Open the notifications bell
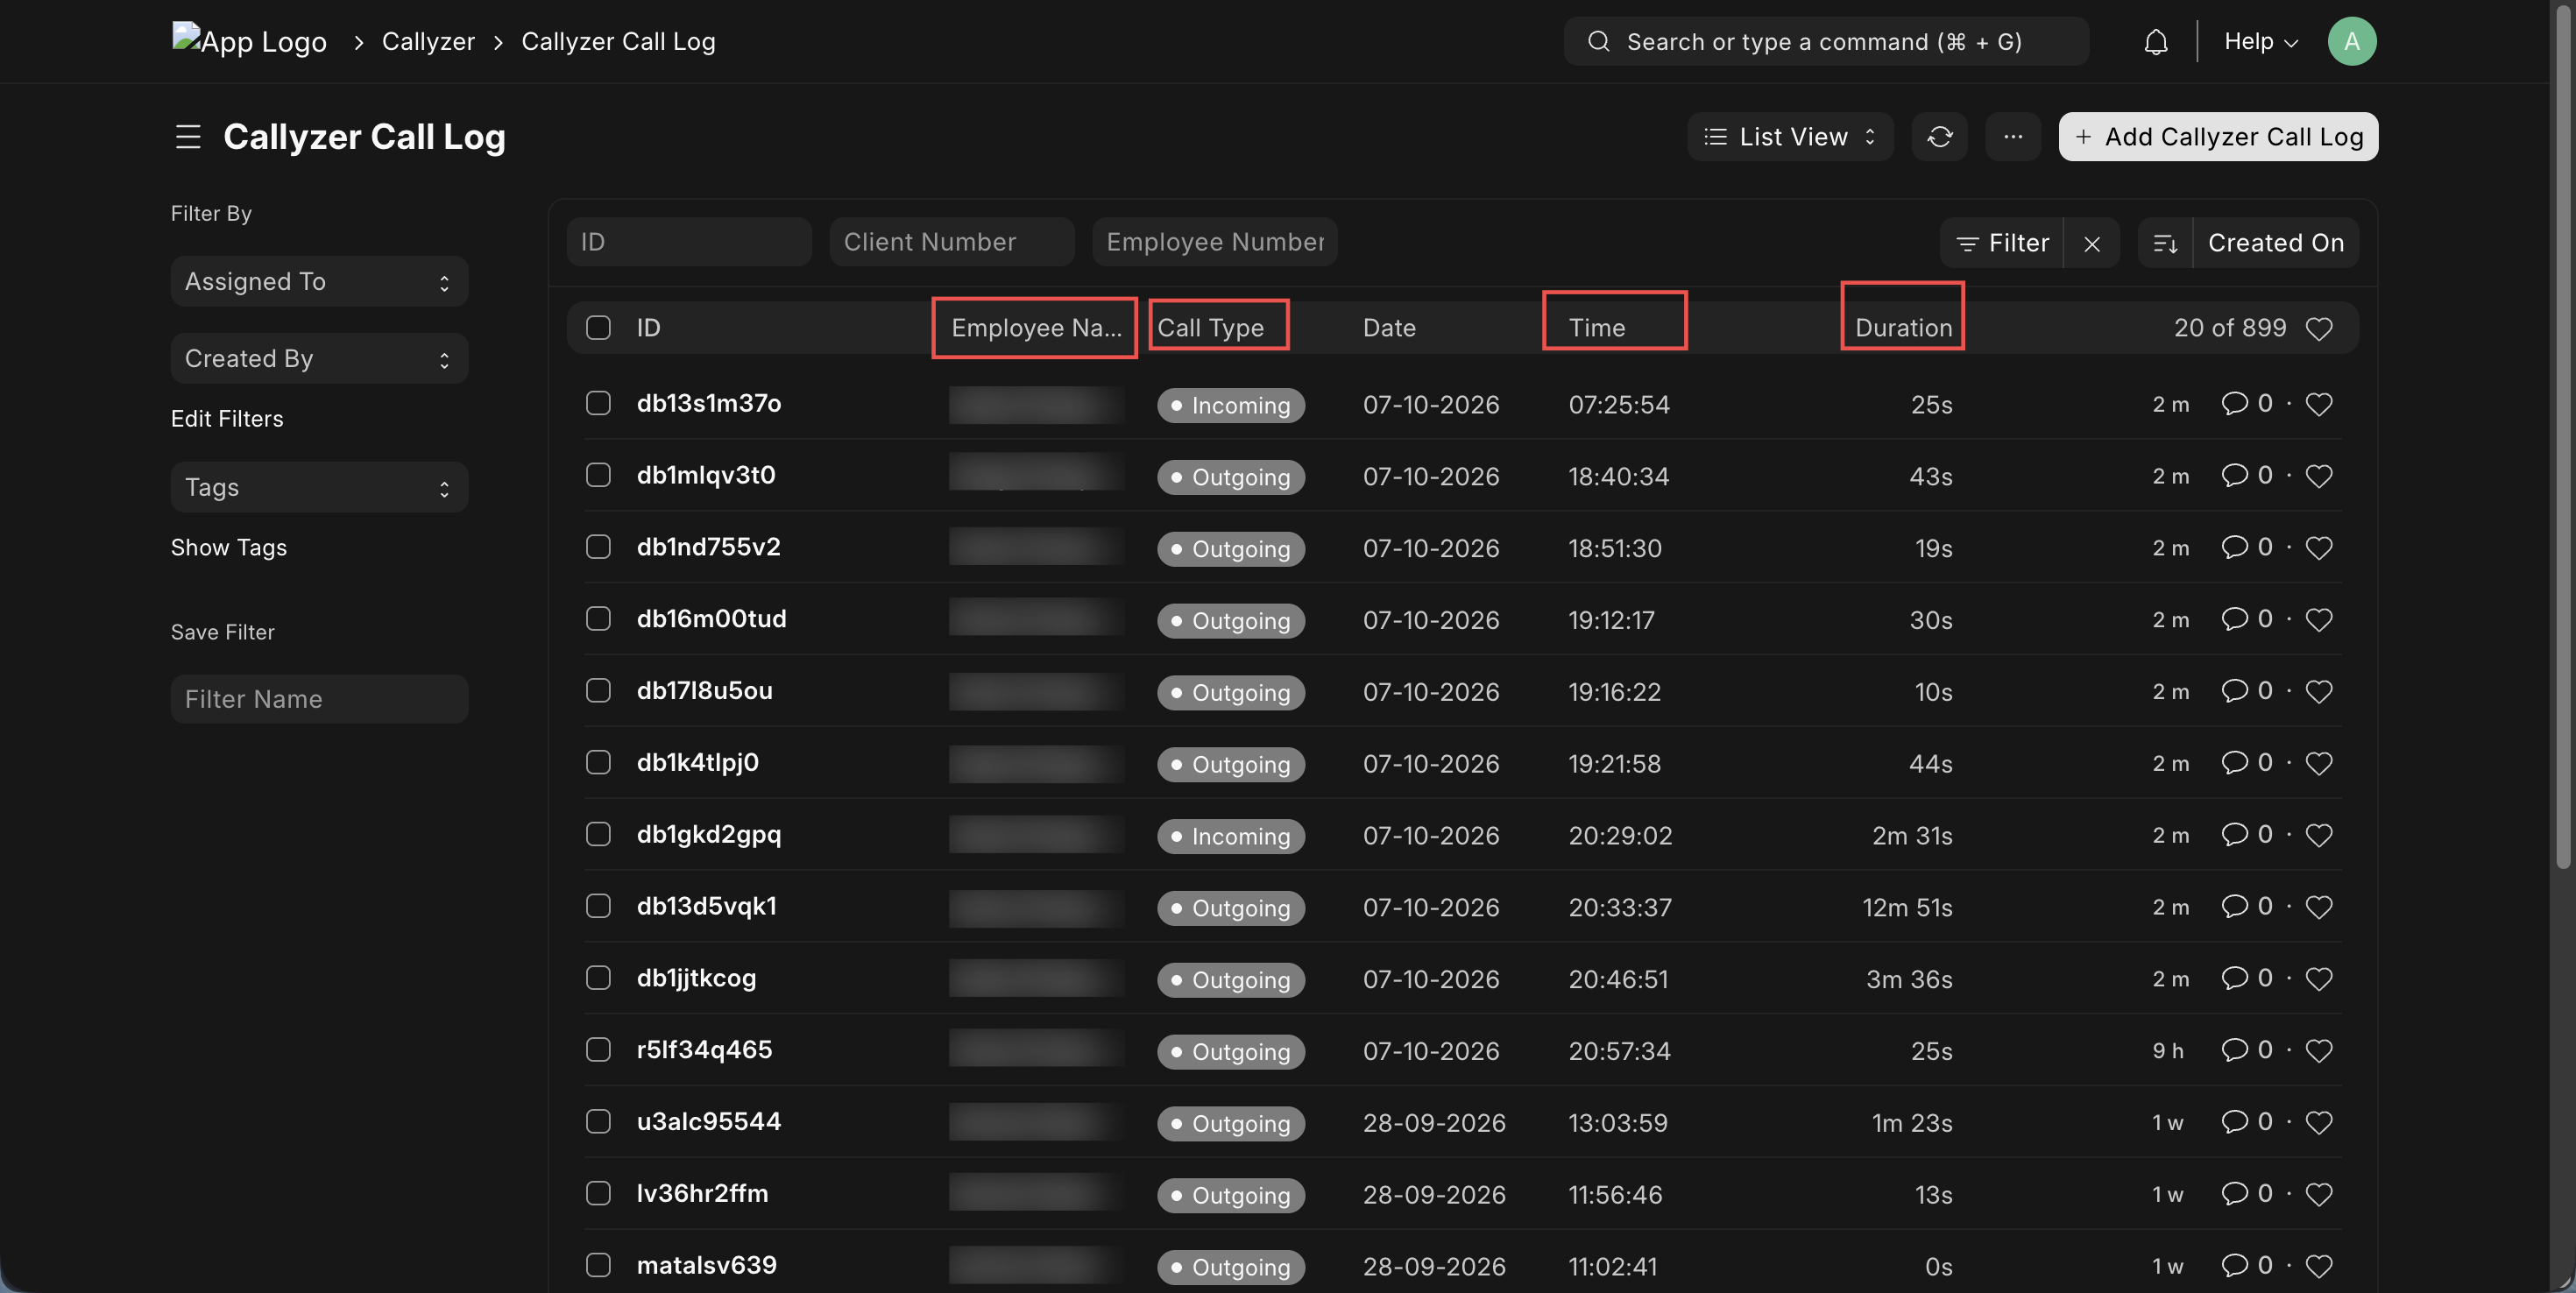Screen dimensions: 2576x1293 (x=2156, y=42)
